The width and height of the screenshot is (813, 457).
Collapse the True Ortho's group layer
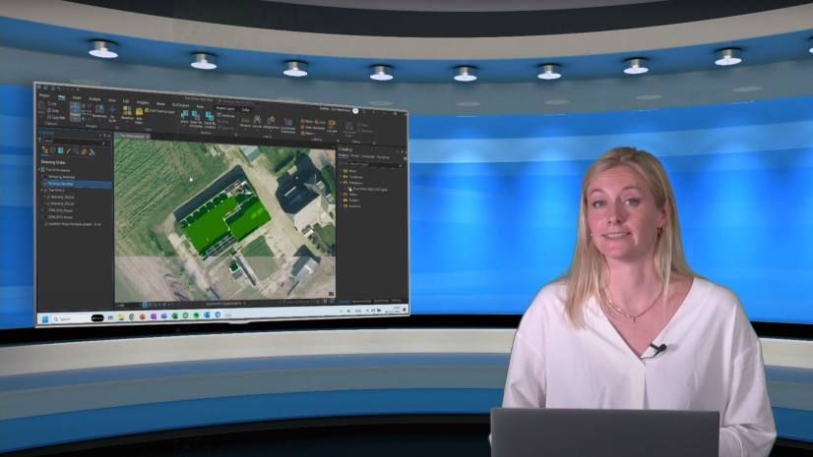[x=40, y=191]
